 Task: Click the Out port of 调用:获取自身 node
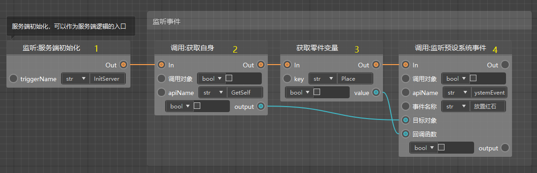click(x=261, y=65)
